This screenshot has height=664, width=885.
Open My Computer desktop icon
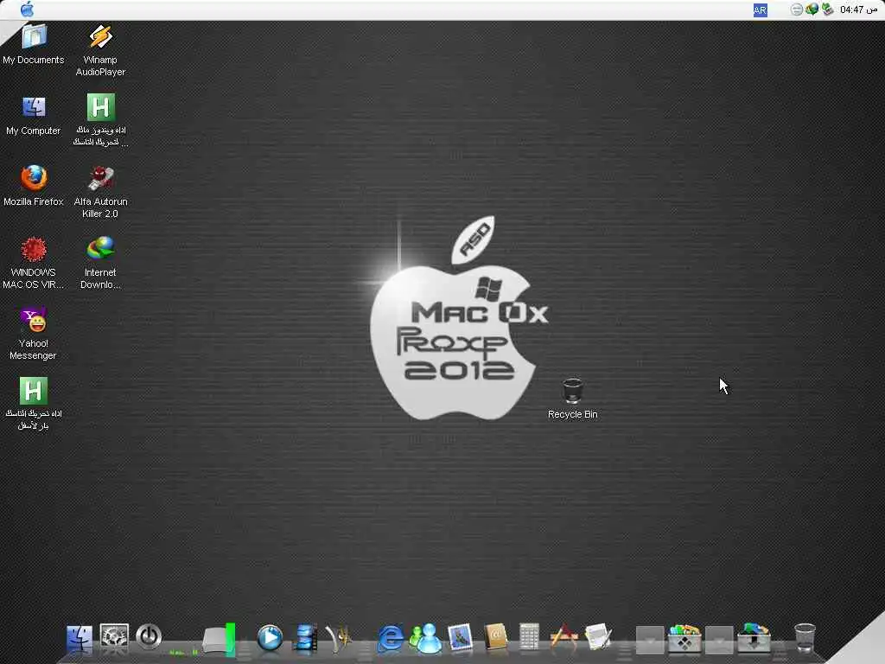(34, 107)
